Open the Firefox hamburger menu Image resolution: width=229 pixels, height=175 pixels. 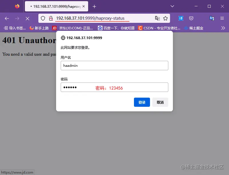(222, 18)
